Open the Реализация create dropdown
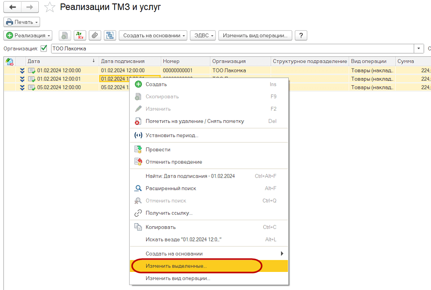Screen dimensions: 431x290 28,35
